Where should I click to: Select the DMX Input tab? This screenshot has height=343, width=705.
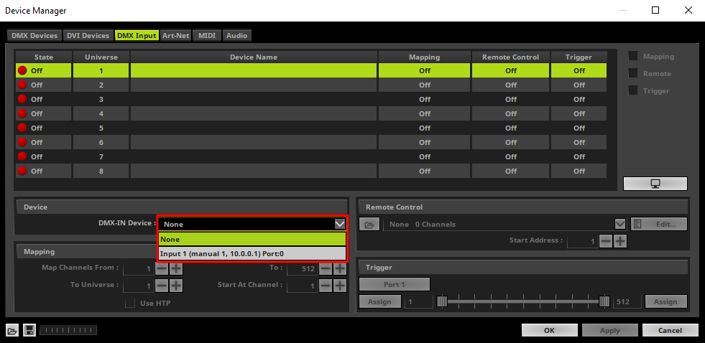pos(137,35)
